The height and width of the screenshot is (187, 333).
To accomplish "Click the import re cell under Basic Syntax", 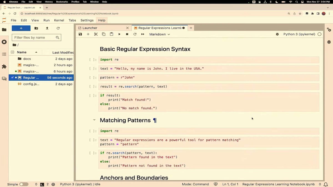I will (x=209, y=60).
